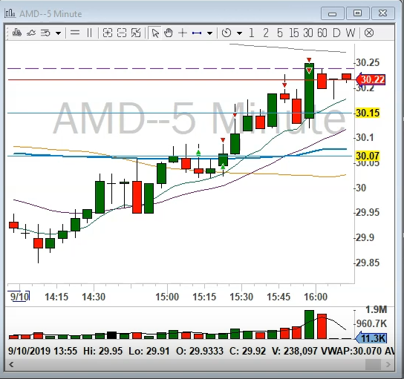This screenshot has height=379, width=404.
Task: Click the auto-scale chart icon
Action: (x=136, y=33)
